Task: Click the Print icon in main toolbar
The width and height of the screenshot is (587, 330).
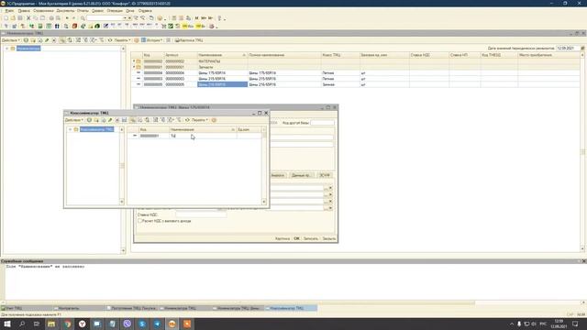Action: [51, 18]
